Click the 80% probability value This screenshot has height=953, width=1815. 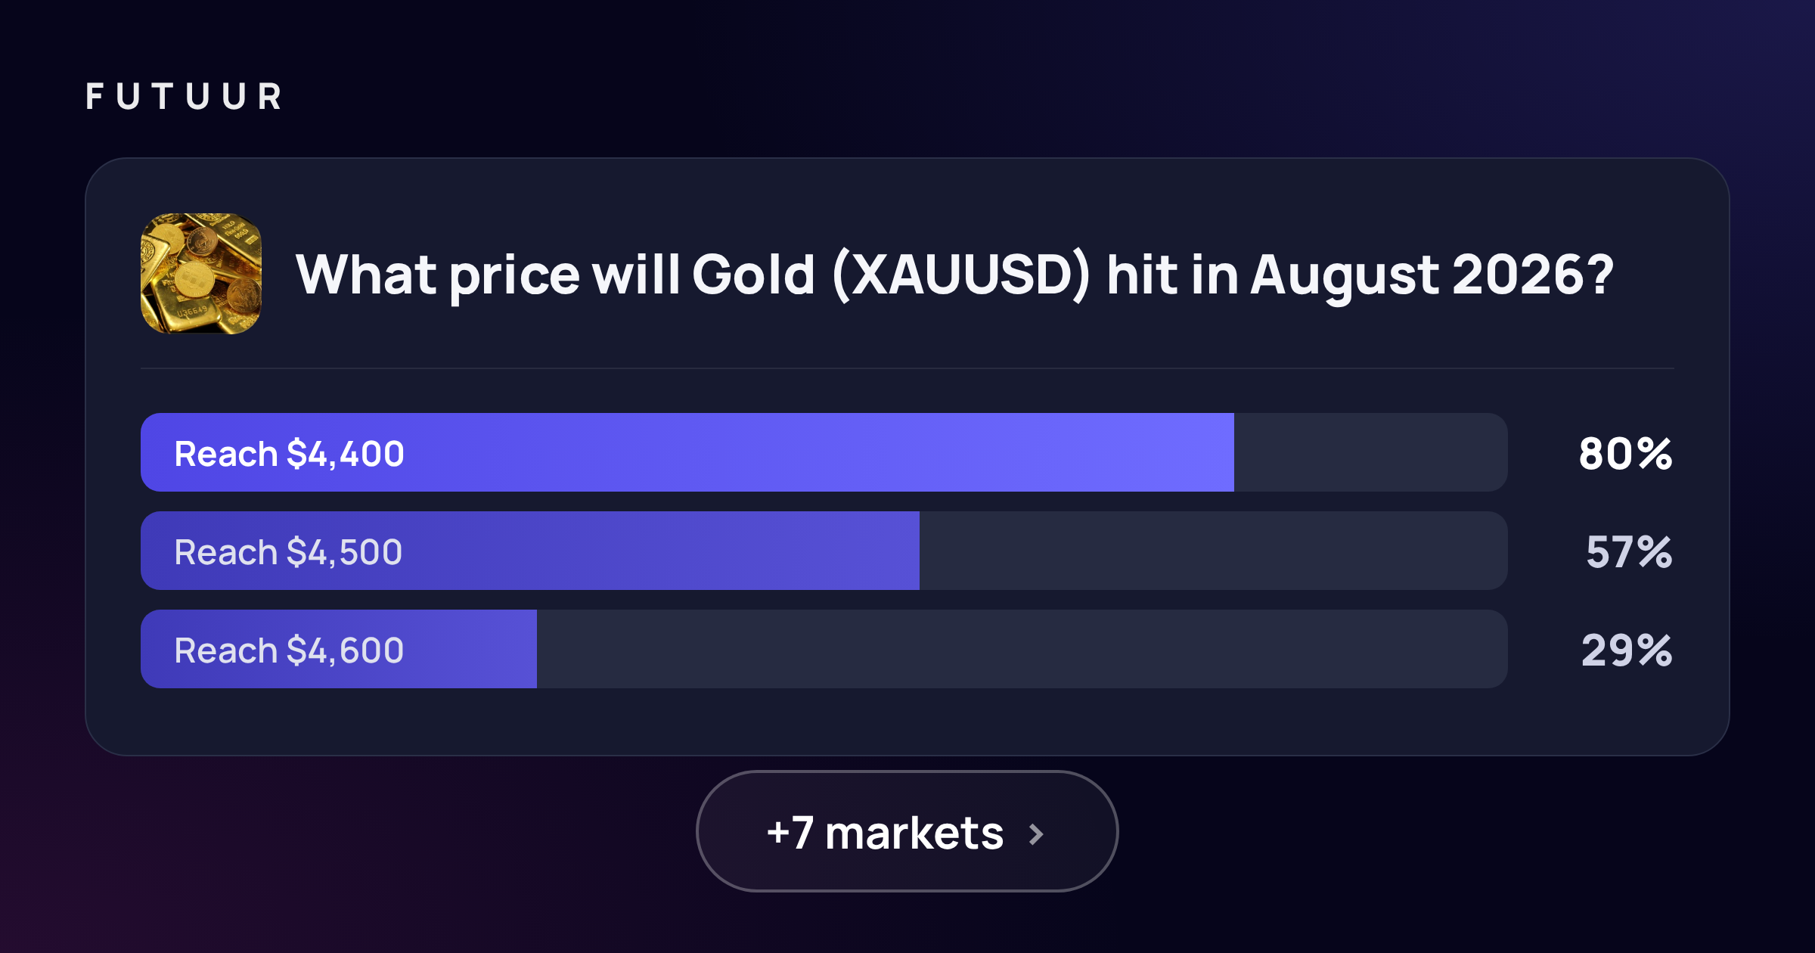[1625, 454]
